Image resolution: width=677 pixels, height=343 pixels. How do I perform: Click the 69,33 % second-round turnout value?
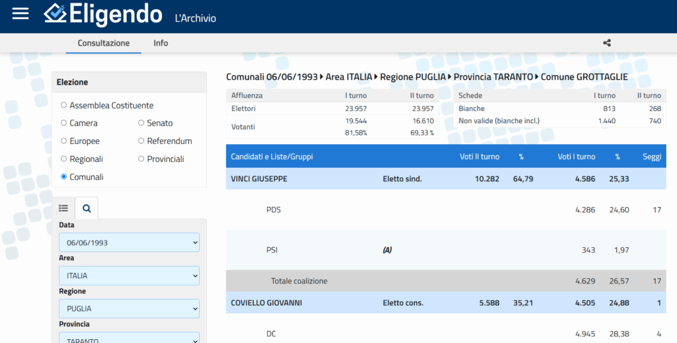tap(422, 133)
